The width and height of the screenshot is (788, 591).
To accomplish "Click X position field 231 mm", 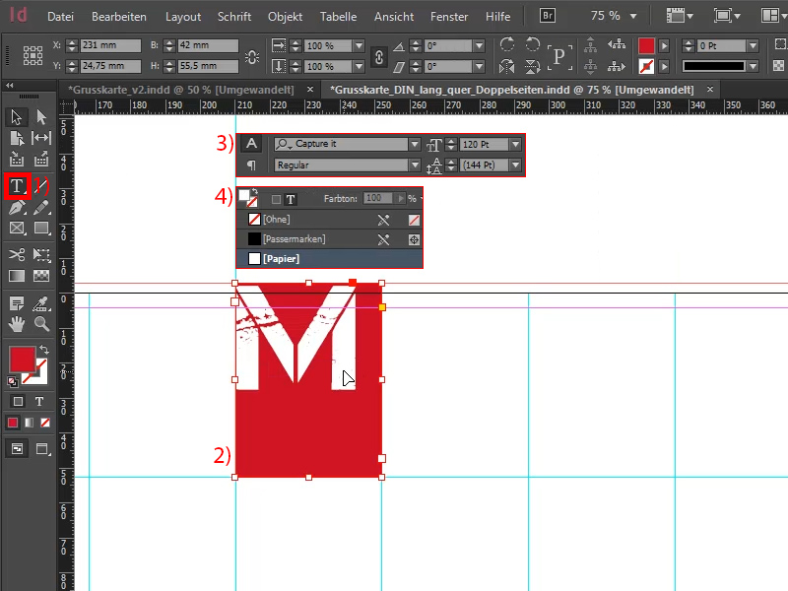I will click(110, 45).
